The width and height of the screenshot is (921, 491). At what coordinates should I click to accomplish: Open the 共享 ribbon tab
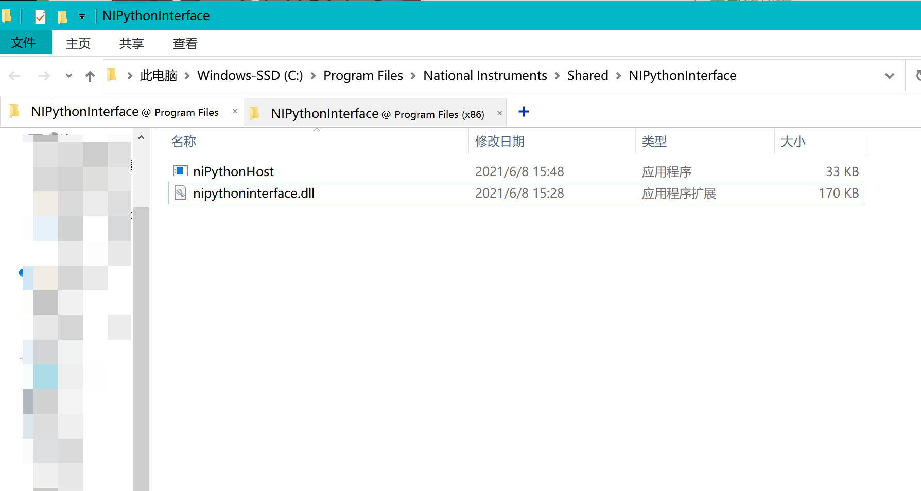click(x=132, y=43)
